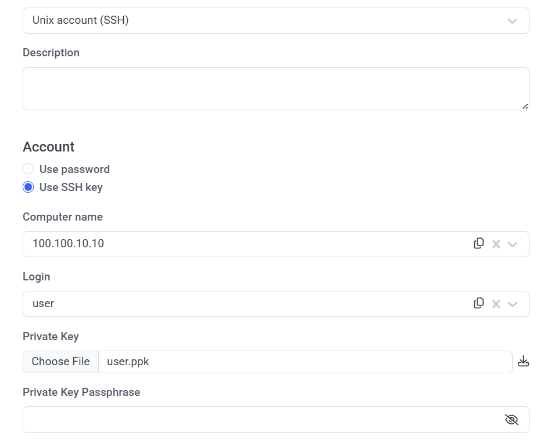Click the 100.100.10.10 computer name text
Viewport: 551px width, 440px height.
[x=68, y=244]
